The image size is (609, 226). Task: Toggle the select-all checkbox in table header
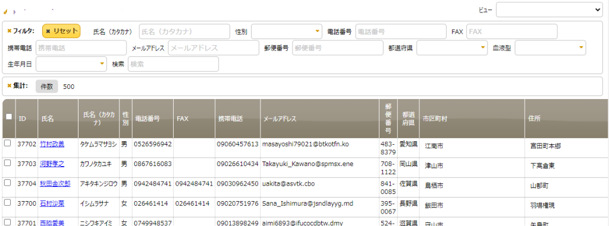(x=9, y=116)
